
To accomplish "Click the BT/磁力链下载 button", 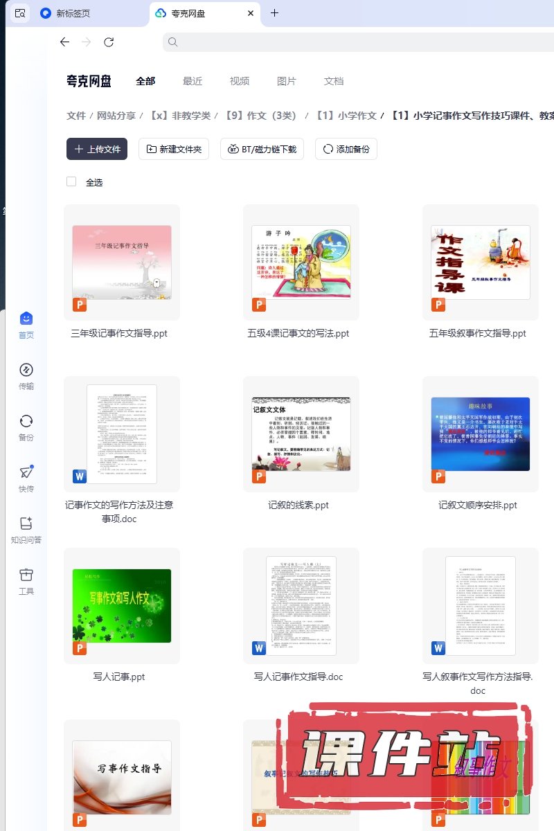I will [262, 149].
